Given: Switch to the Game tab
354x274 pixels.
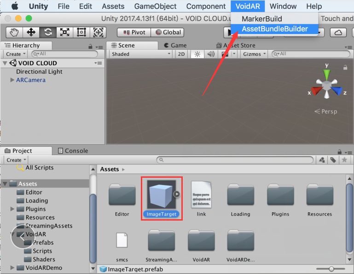Looking at the screenshot, I should pos(175,46).
